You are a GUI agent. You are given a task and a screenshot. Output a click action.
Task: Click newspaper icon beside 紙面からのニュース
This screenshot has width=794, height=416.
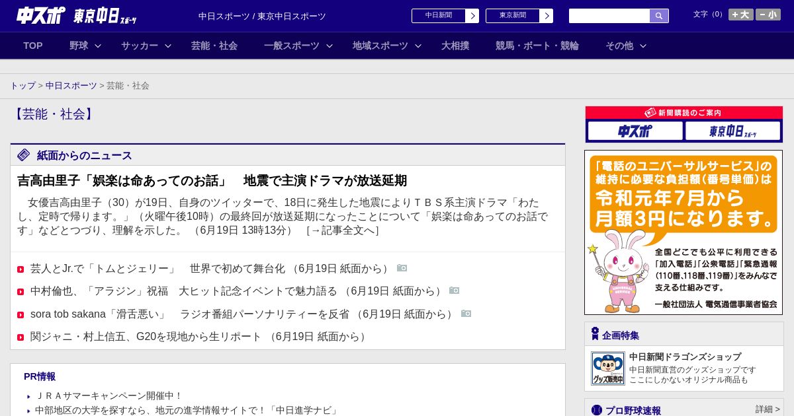pos(24,155)
